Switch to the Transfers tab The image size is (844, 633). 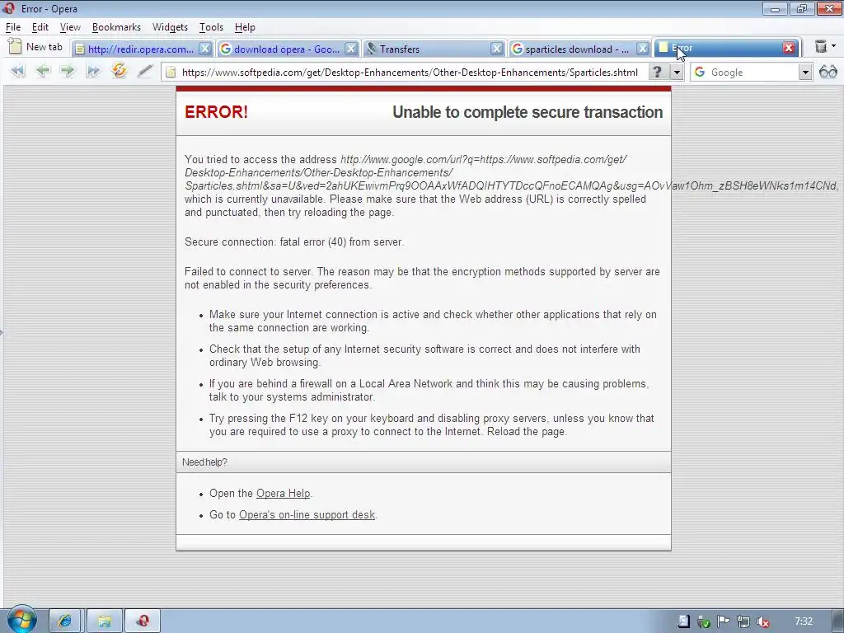point(400,49)
